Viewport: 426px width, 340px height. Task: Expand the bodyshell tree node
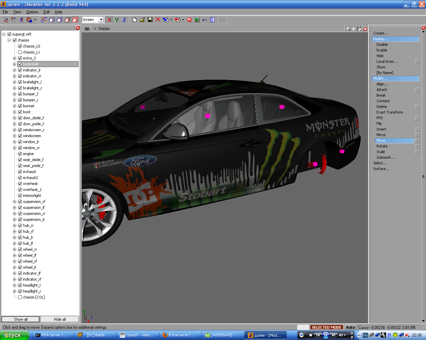pyautogui.click(x=14, y=64)
